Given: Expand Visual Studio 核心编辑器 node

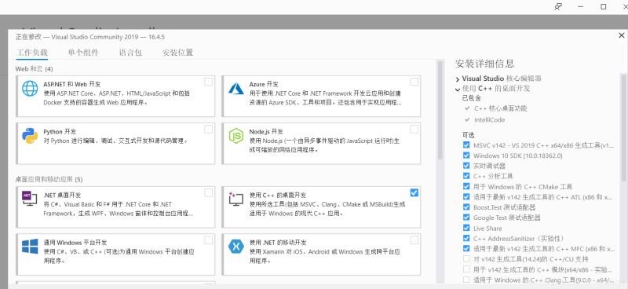Looking at the screenshot, I should click(458, 79).
